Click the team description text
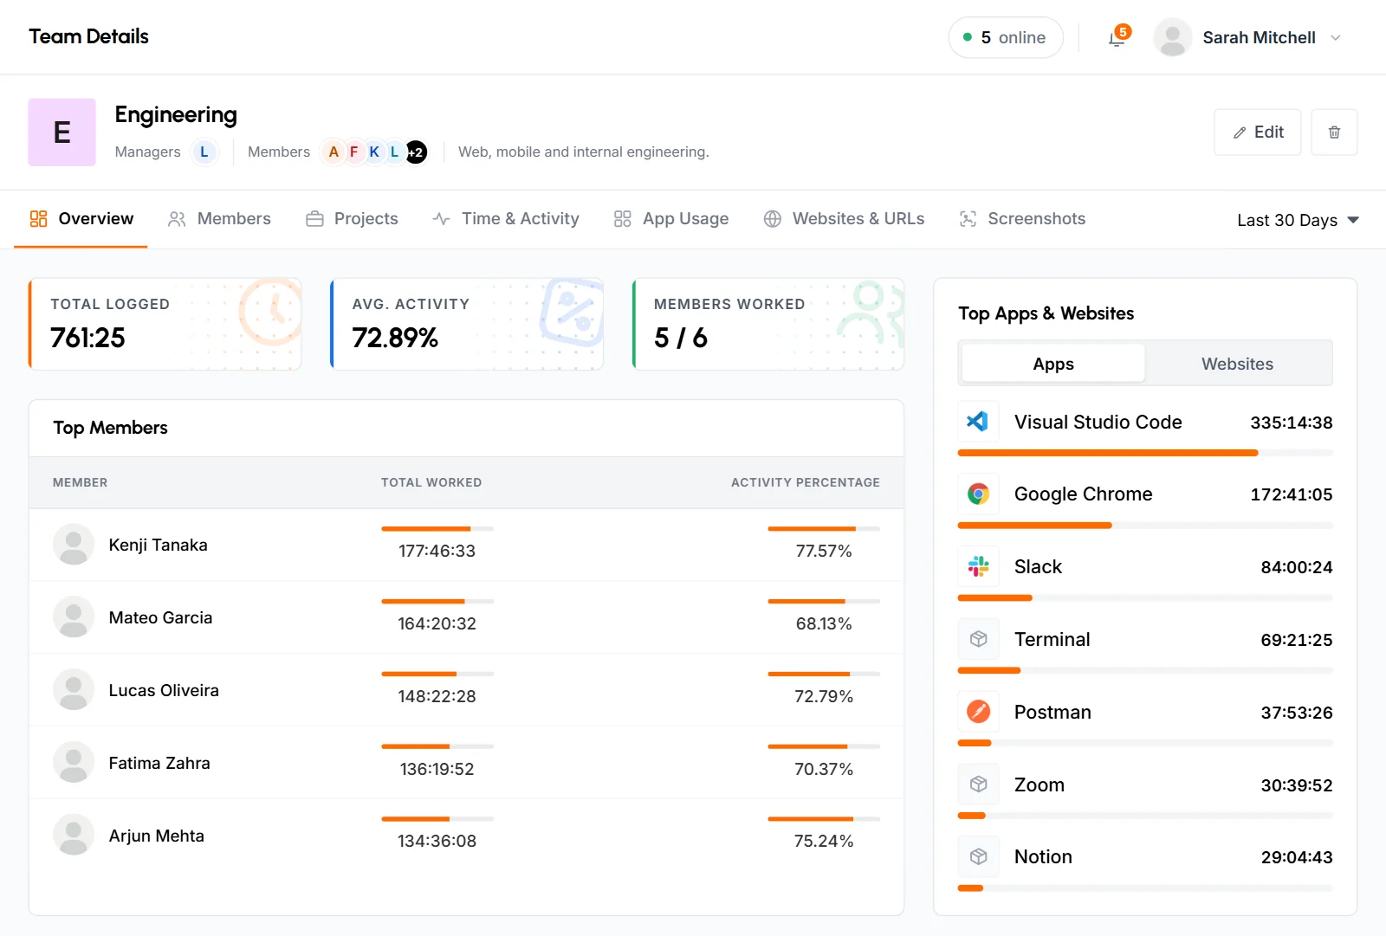The image size is (1386, 936). pyautogui.click(x=583, y=152)
